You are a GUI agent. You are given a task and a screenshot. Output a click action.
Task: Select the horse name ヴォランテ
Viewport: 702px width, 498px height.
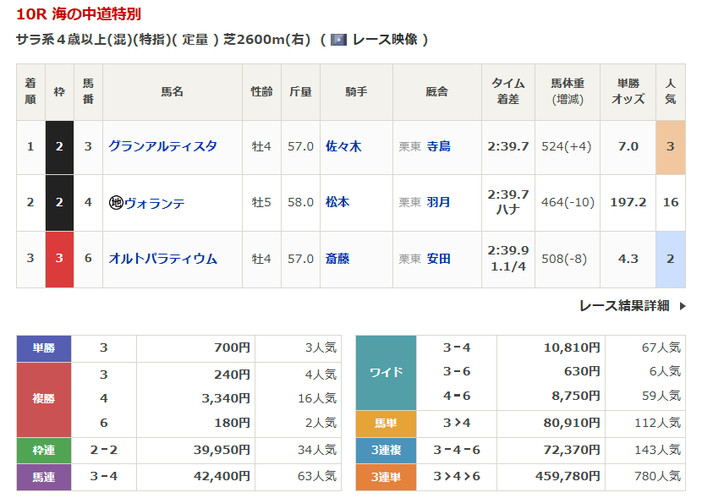click(x=155, y=203)
